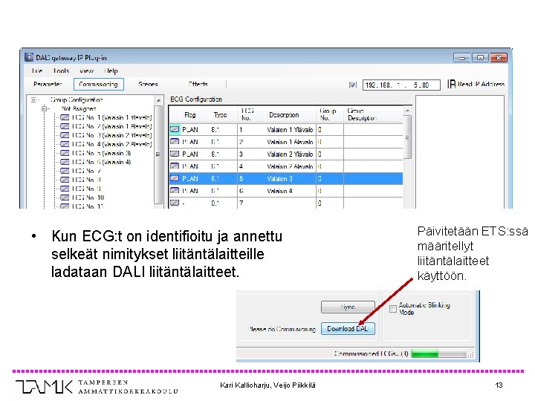Click the Read IP Address button label
The height and width of the screenshot is (401, 535).
pyautogui.click(x=481, y=84)
